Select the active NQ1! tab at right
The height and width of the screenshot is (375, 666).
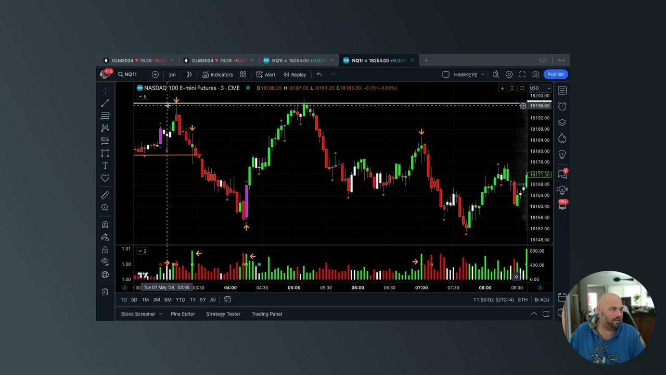point(379,60)
